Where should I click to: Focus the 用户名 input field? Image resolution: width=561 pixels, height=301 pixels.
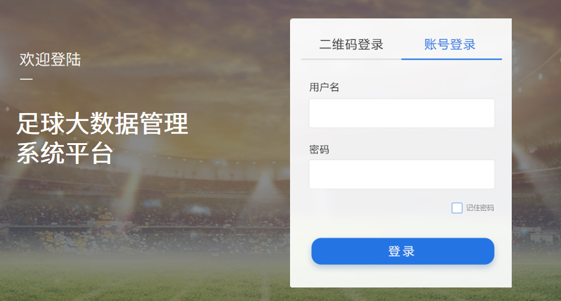pyautogui.click(x=402, y=113)
